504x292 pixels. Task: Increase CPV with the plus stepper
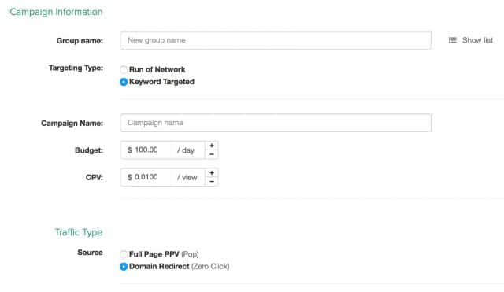[x=212, y=173]
